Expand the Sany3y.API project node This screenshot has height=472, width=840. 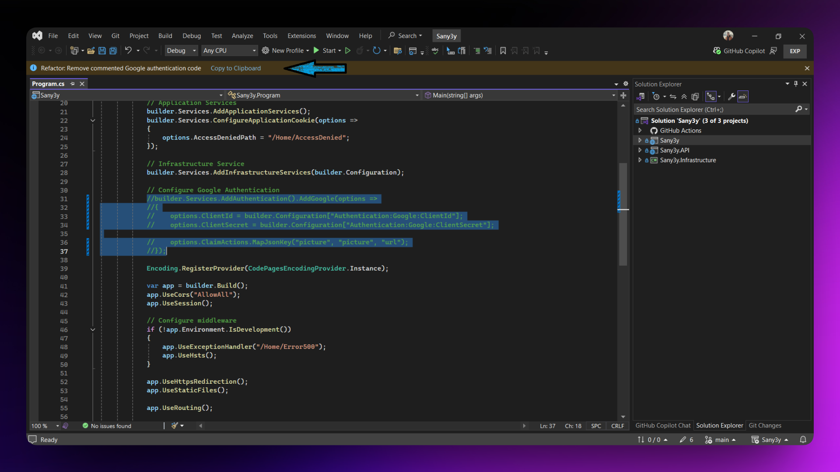(640, 150)
